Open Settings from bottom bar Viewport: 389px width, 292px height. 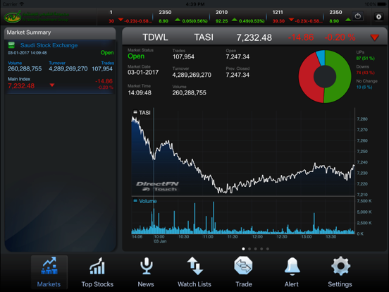click(340, 272)
